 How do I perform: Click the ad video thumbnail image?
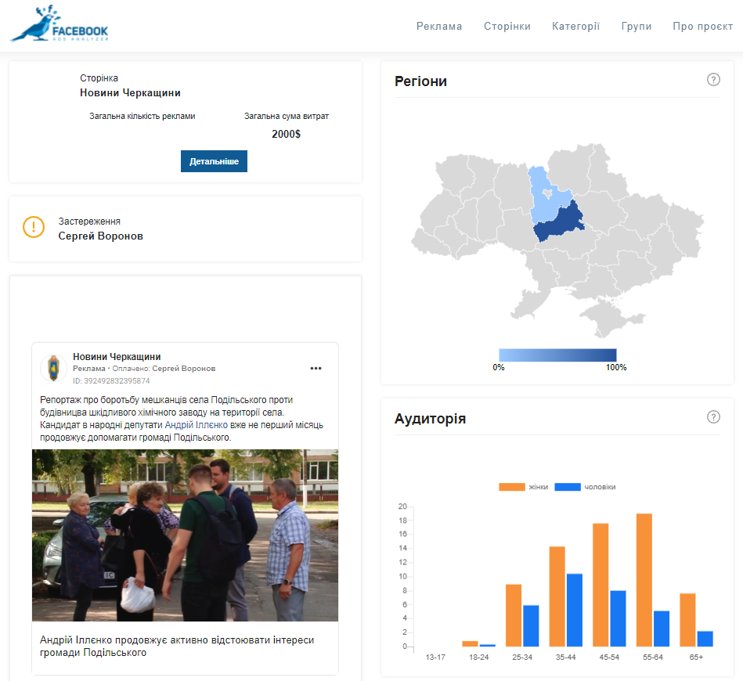click(x=185, y=535)
